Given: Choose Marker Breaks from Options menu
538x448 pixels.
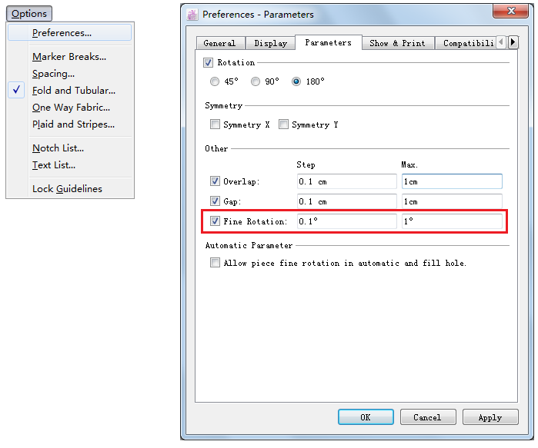Looking at the screenshot, I should [x=69, y=57].
